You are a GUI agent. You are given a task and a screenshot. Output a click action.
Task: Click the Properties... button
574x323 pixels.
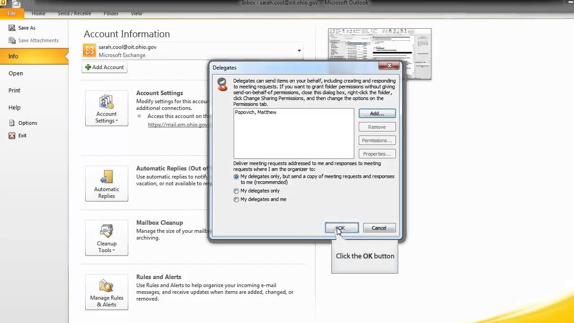pyautogui.click(x=377, y=154)
